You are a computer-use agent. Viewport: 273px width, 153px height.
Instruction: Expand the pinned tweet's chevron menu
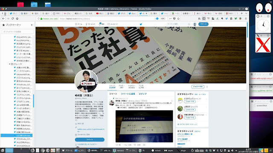point(171,101)
